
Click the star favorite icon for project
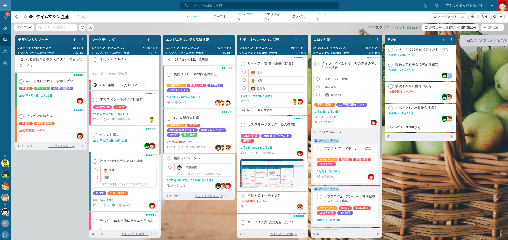[x=25, y=17]
